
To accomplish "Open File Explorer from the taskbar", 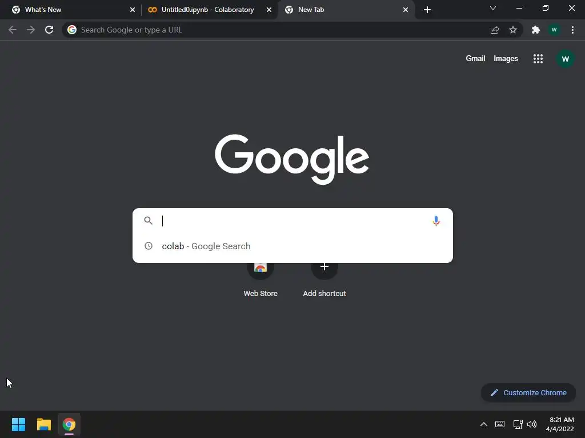I will click(43, 424).
